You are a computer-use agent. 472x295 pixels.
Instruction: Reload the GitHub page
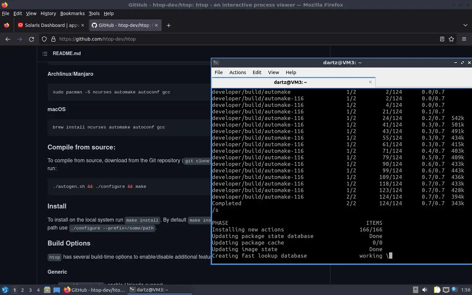tap(31, 39)
